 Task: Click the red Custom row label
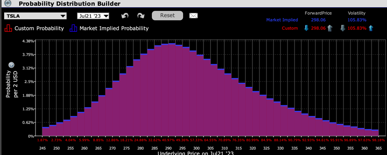(290, 29)
